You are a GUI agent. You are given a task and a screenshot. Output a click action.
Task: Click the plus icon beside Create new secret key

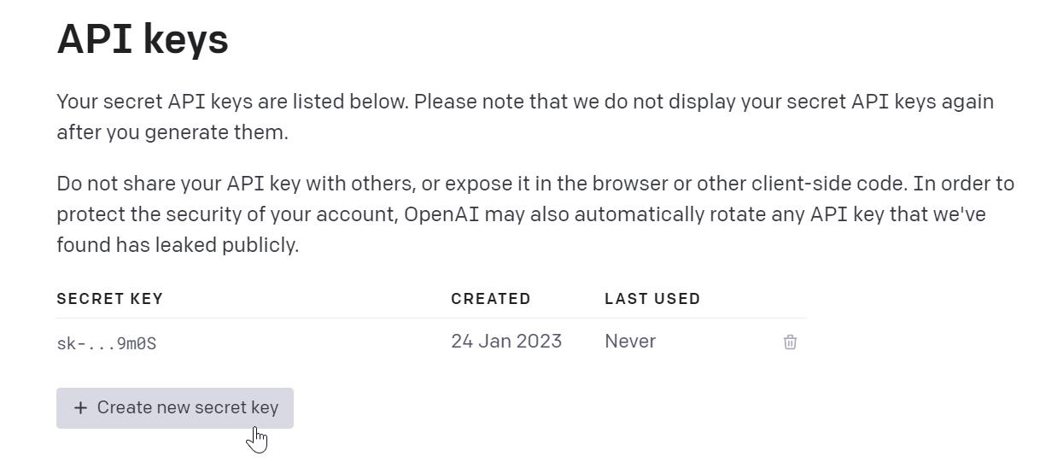coord(80,408)
